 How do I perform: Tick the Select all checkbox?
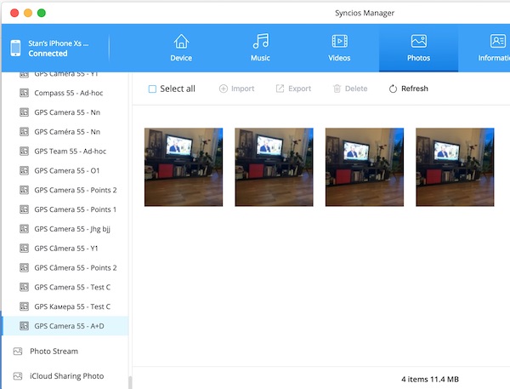coord(153,89)
